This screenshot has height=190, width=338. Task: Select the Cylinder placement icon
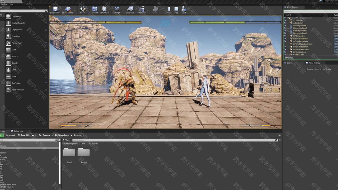click(x=8, y=63)
